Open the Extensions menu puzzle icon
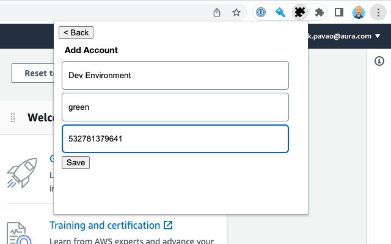Screen dimensions: 391x244 (x=319, y=12)
